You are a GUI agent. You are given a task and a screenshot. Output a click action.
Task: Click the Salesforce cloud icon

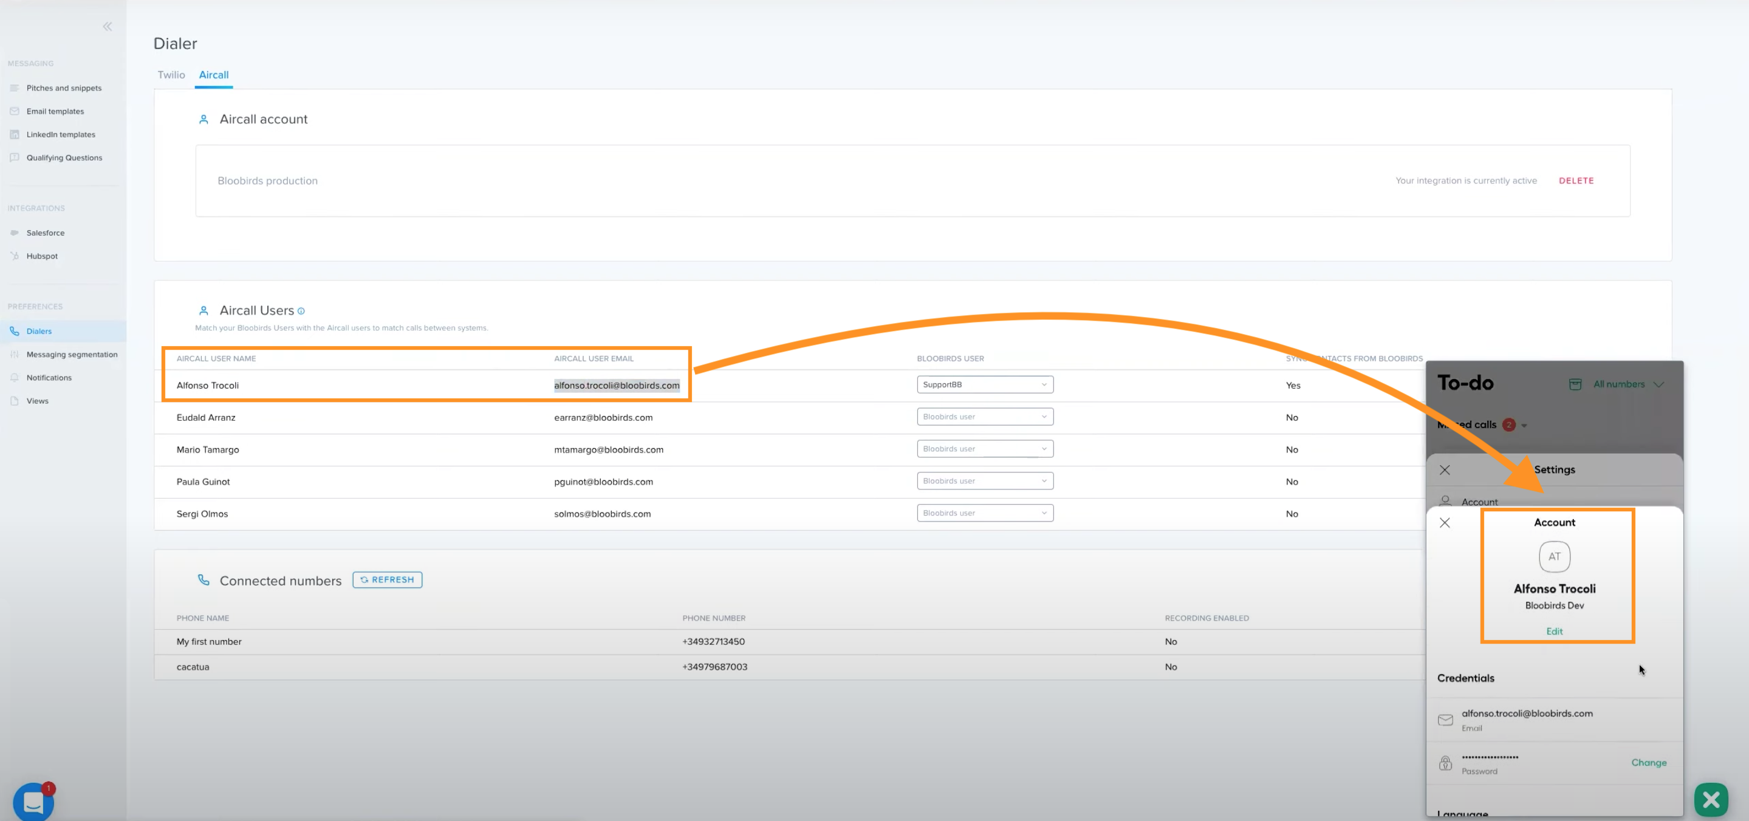(x=14, y=233)
